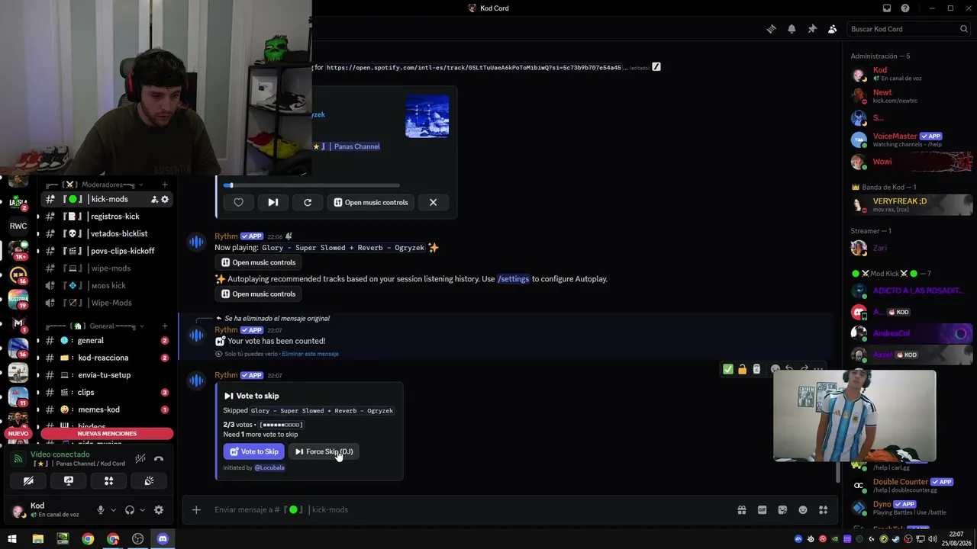The height and width of the screenshot is (549, 977).
Task: Create invite for kick-mods channel
Action: click(154, 199)
